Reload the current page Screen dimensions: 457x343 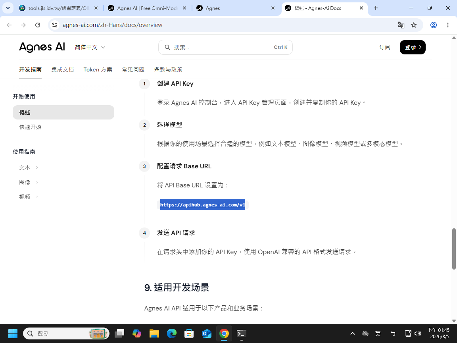[38, 25]
